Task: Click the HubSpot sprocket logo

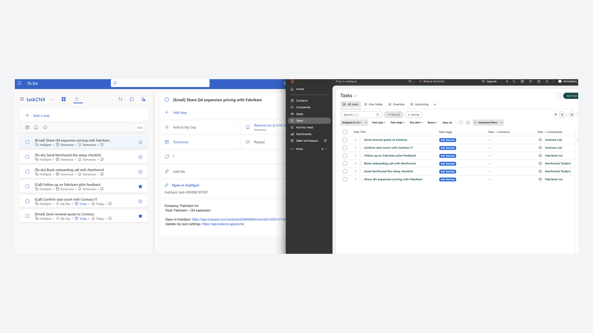Action: tap(292, 81)
